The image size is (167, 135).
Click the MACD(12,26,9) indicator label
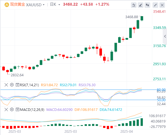coord(32,109)
